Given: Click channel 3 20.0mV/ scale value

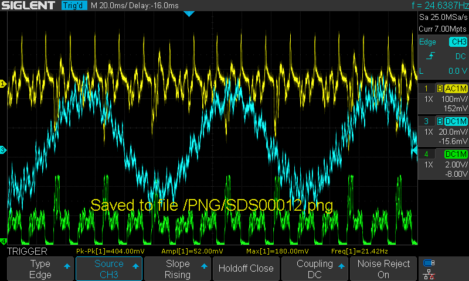Looking at the screenshot, I should [x=453, y=132].
